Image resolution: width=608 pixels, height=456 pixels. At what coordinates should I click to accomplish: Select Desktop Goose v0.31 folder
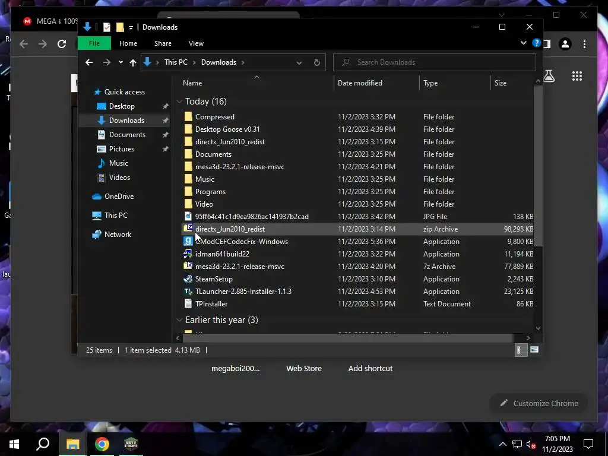point(227,129)
